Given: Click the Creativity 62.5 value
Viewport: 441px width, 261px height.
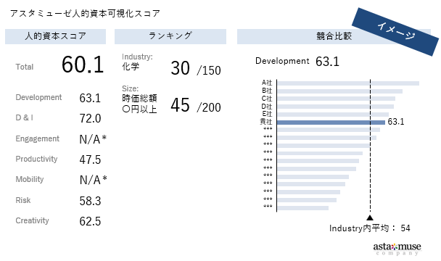Looking at the screenshot, I should (90, 221).
